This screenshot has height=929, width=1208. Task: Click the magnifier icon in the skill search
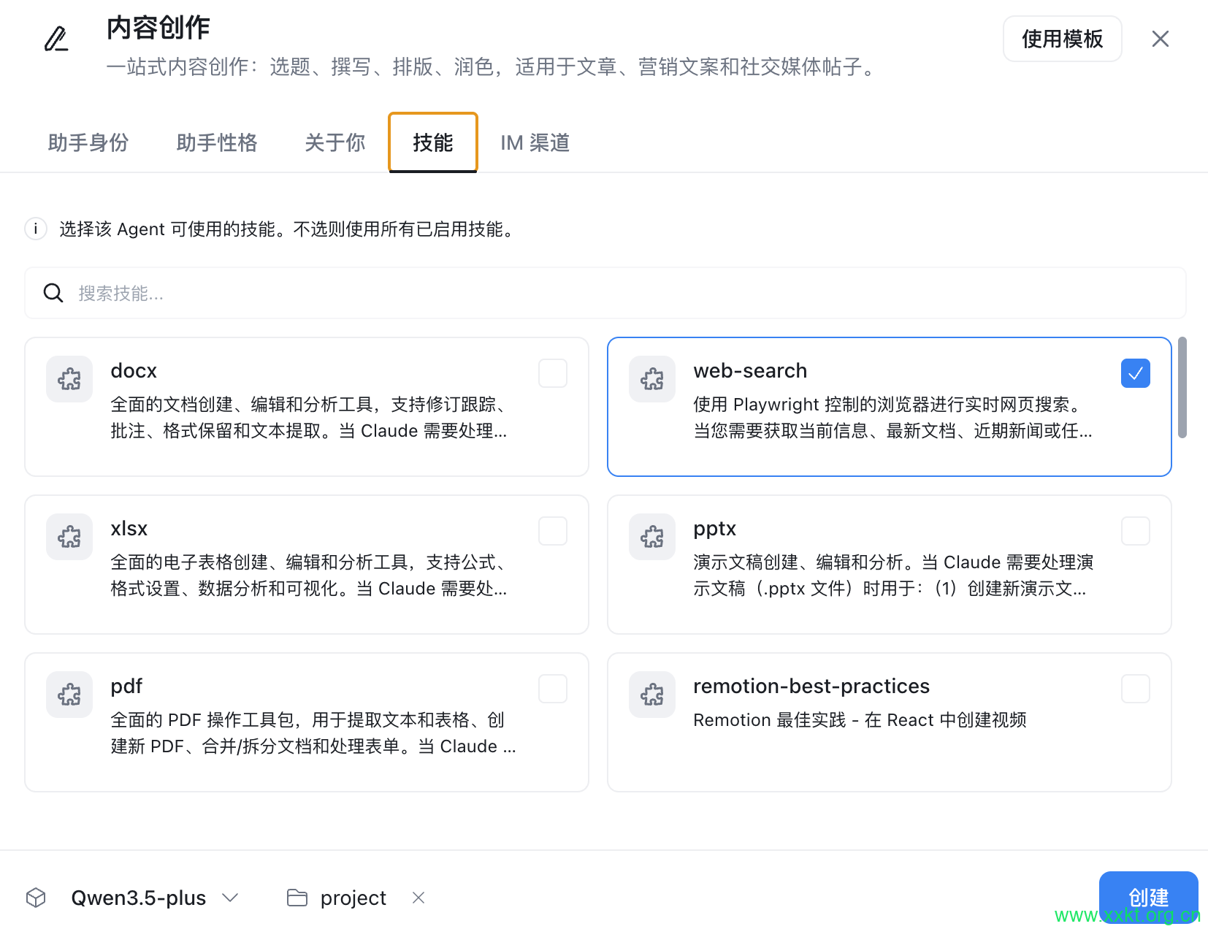(53, 293)
